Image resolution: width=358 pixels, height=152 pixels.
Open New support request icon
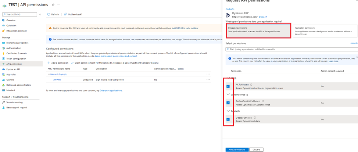click(3, 107)
